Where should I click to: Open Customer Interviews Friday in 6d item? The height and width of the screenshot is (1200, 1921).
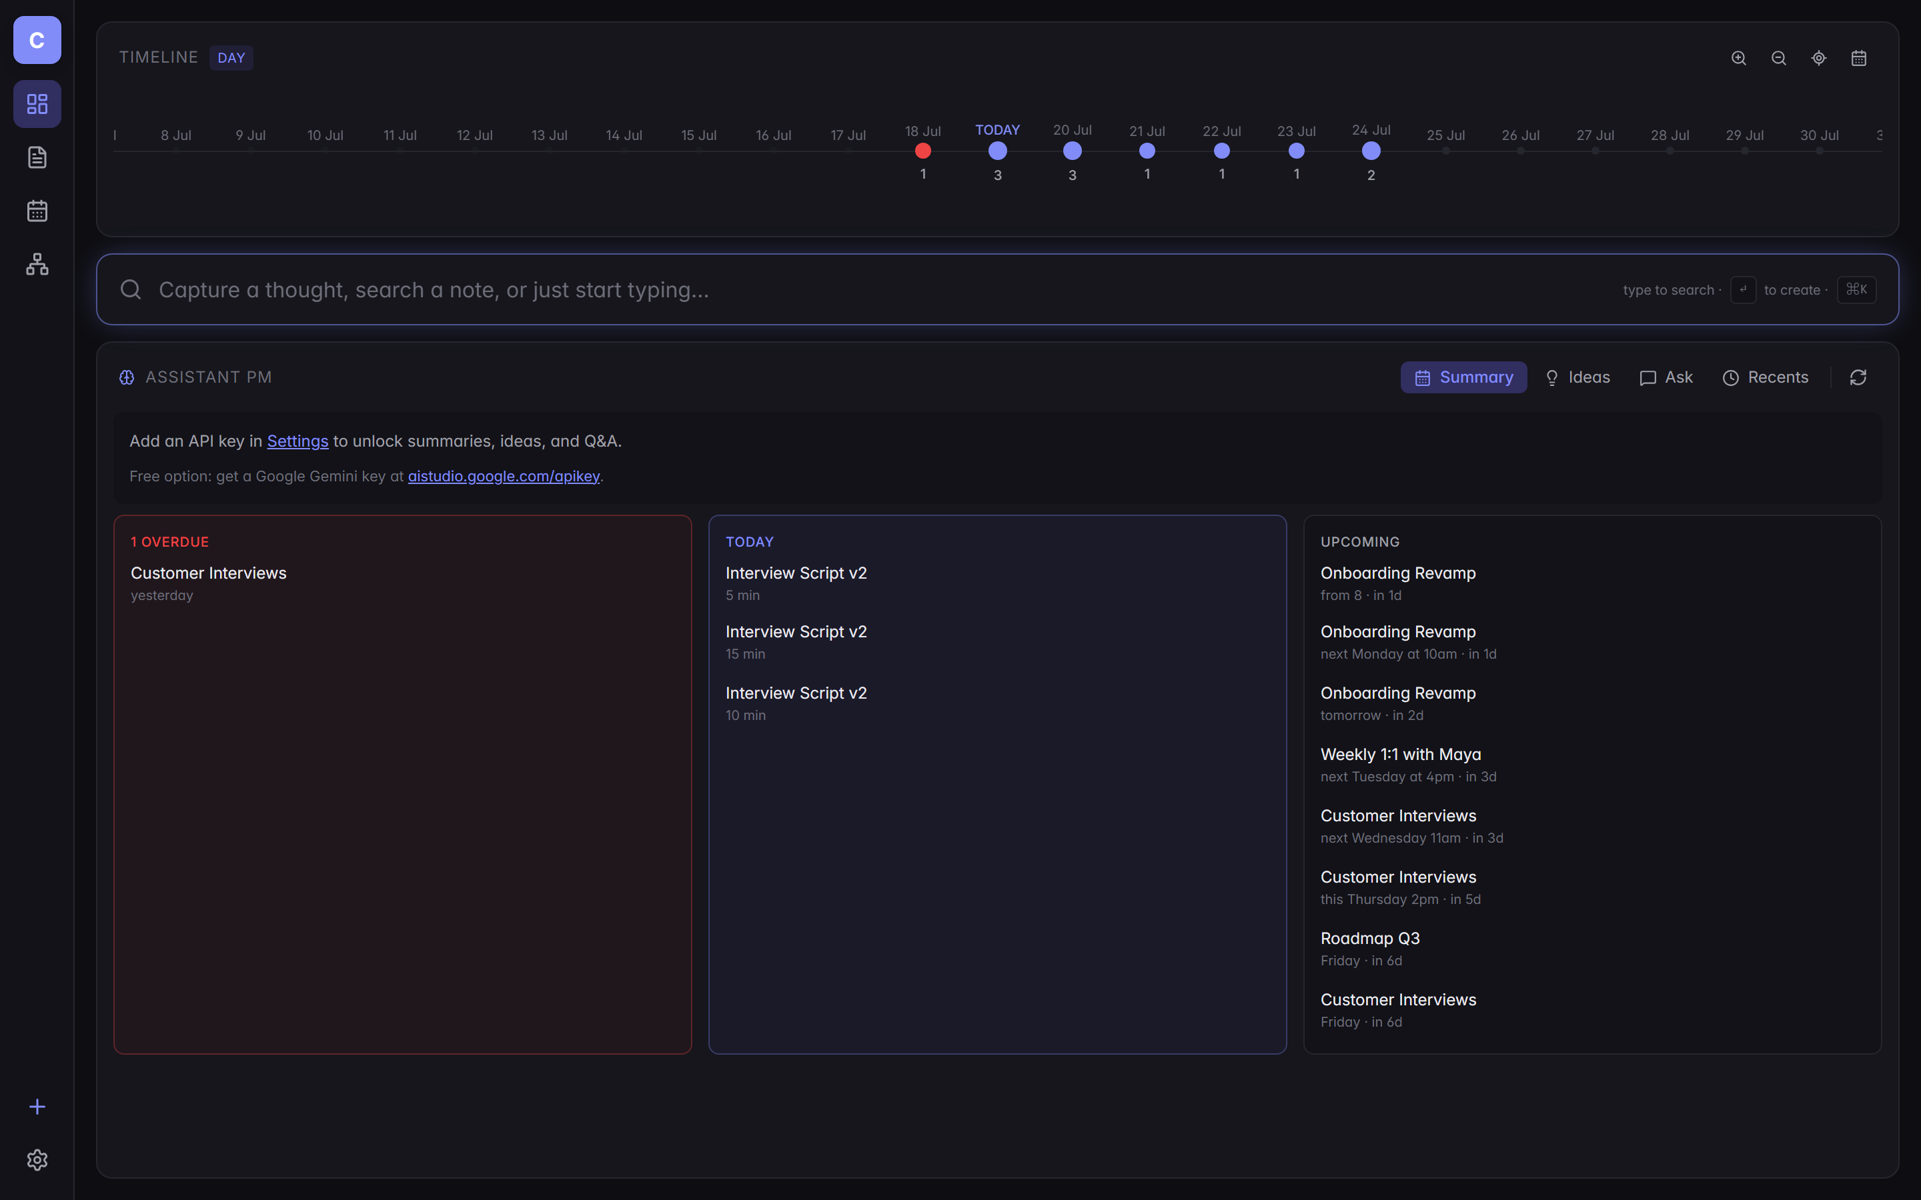click(x=1592, y=1010)
